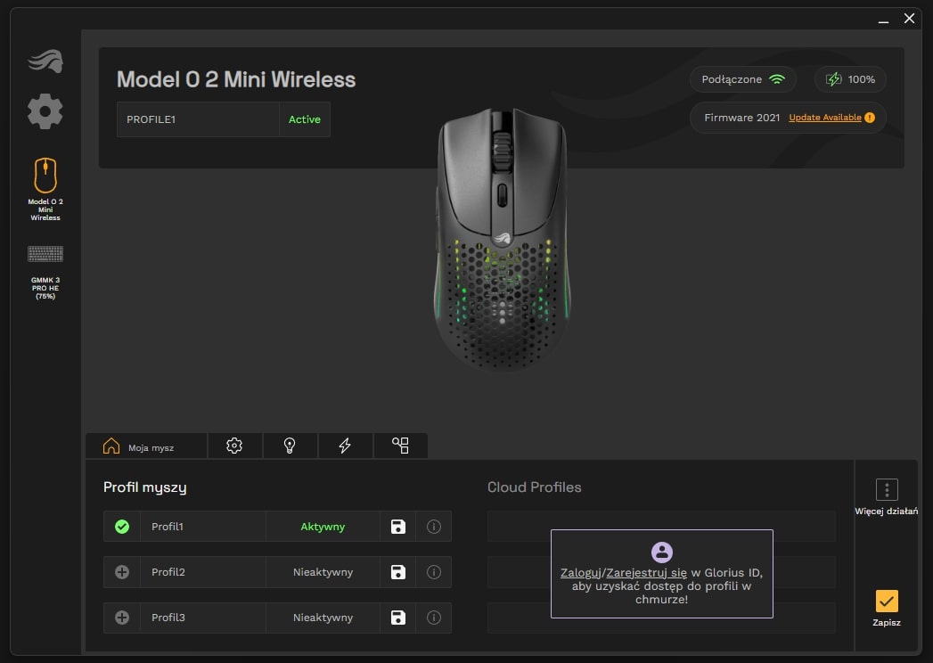
Task: Click the Model O 2 Mini Wireless title
Action: click(x=236, y=79)
